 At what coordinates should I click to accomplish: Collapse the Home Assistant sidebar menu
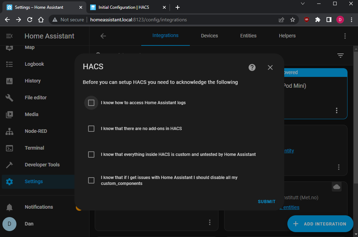(x=9, y=36)
